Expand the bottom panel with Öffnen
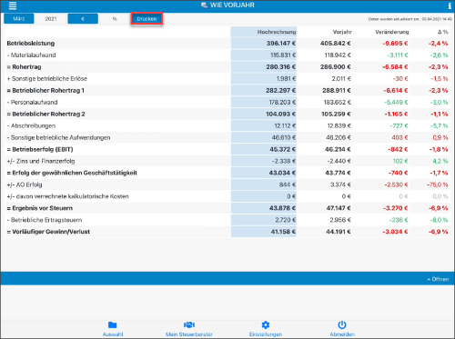Image resolution: width=455 pixels, height=339 pixels. [438, 279]
